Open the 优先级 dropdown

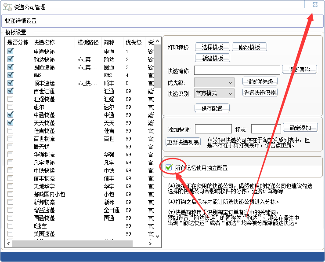click(x=214, y=82)
